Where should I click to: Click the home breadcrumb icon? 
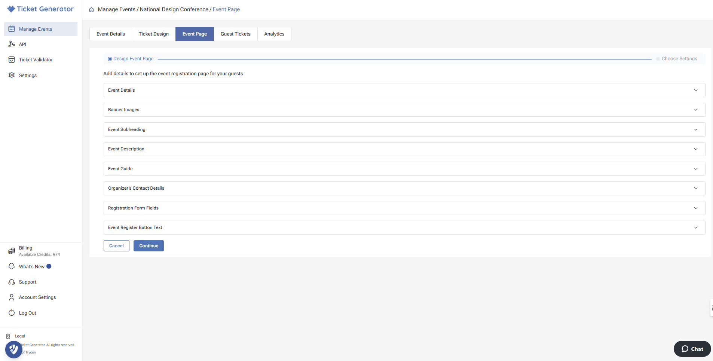(x=91, y=10)
